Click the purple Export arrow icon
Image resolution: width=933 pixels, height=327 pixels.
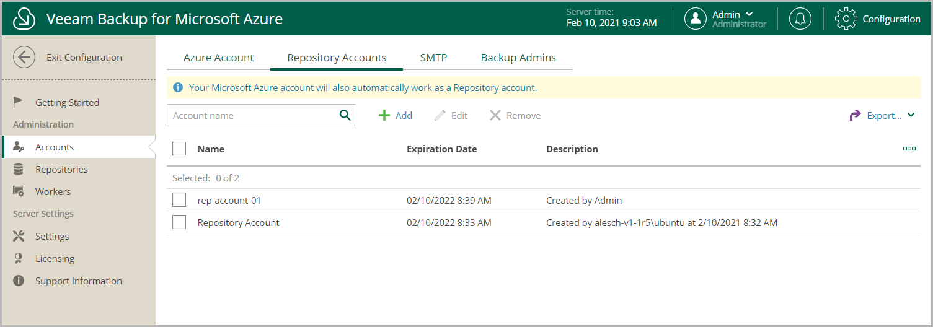click(x=855, y=115)
